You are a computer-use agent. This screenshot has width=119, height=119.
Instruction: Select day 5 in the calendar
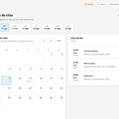[17, 71]
